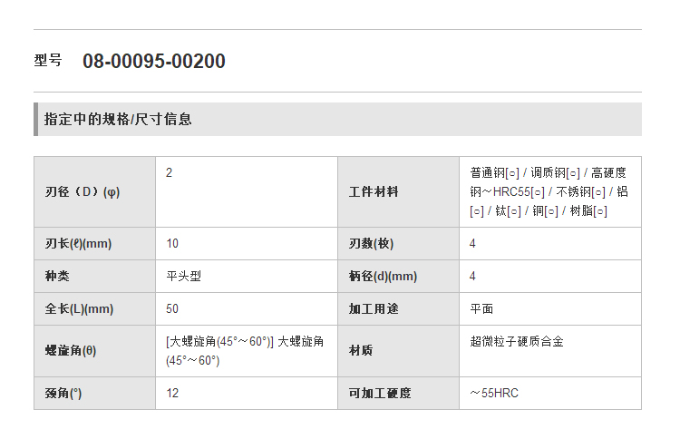Click the 全长(L)(mm) value 50
This screenshot has height=439, width=680.
point(172,308)
